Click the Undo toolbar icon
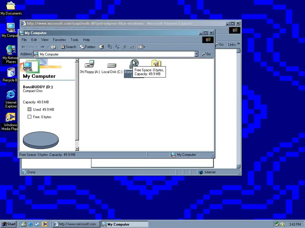The image size is (305, 228). click(131, 47)
